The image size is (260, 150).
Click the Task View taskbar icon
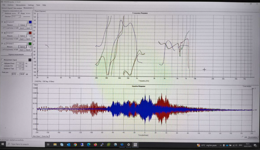(48, 144)
